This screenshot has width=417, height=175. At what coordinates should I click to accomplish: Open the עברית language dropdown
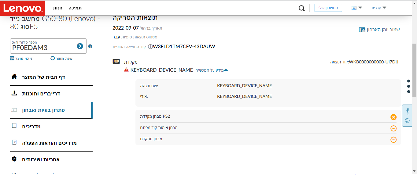(379, 8)
